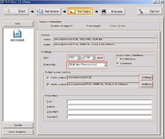Screen dimensions: 165x139
Task: Click the Audio format info field
Action: [105, 44]
